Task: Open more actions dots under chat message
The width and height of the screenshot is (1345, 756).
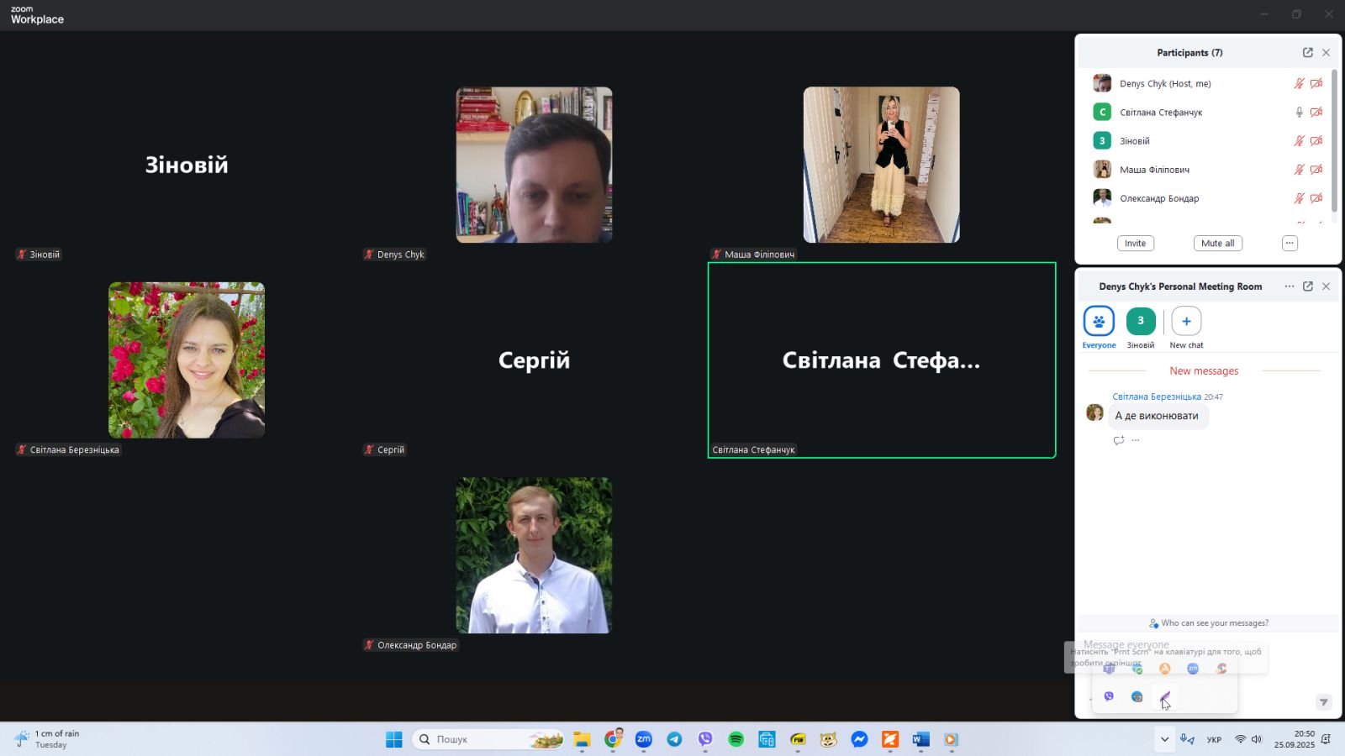Action: tap(1136, 440)
